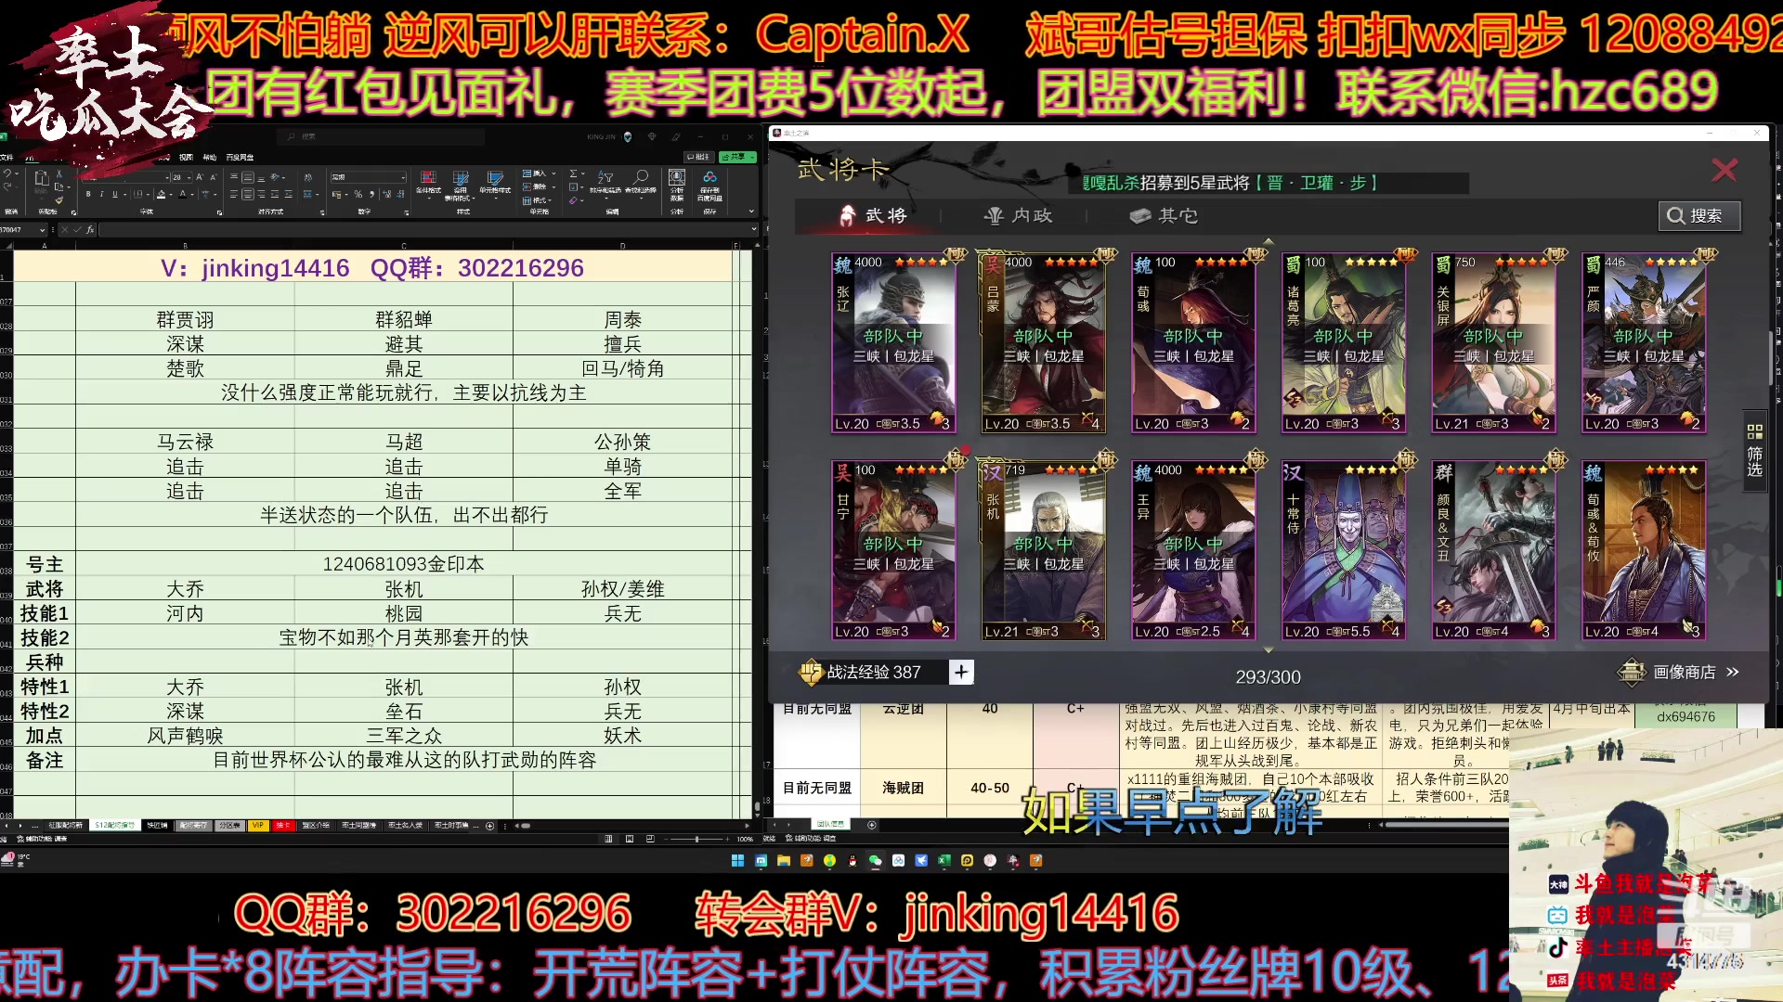The width and height of the screenshot is (1783, 1002).
Task: Click the 批注 comments button
Action: pos(698,157)
